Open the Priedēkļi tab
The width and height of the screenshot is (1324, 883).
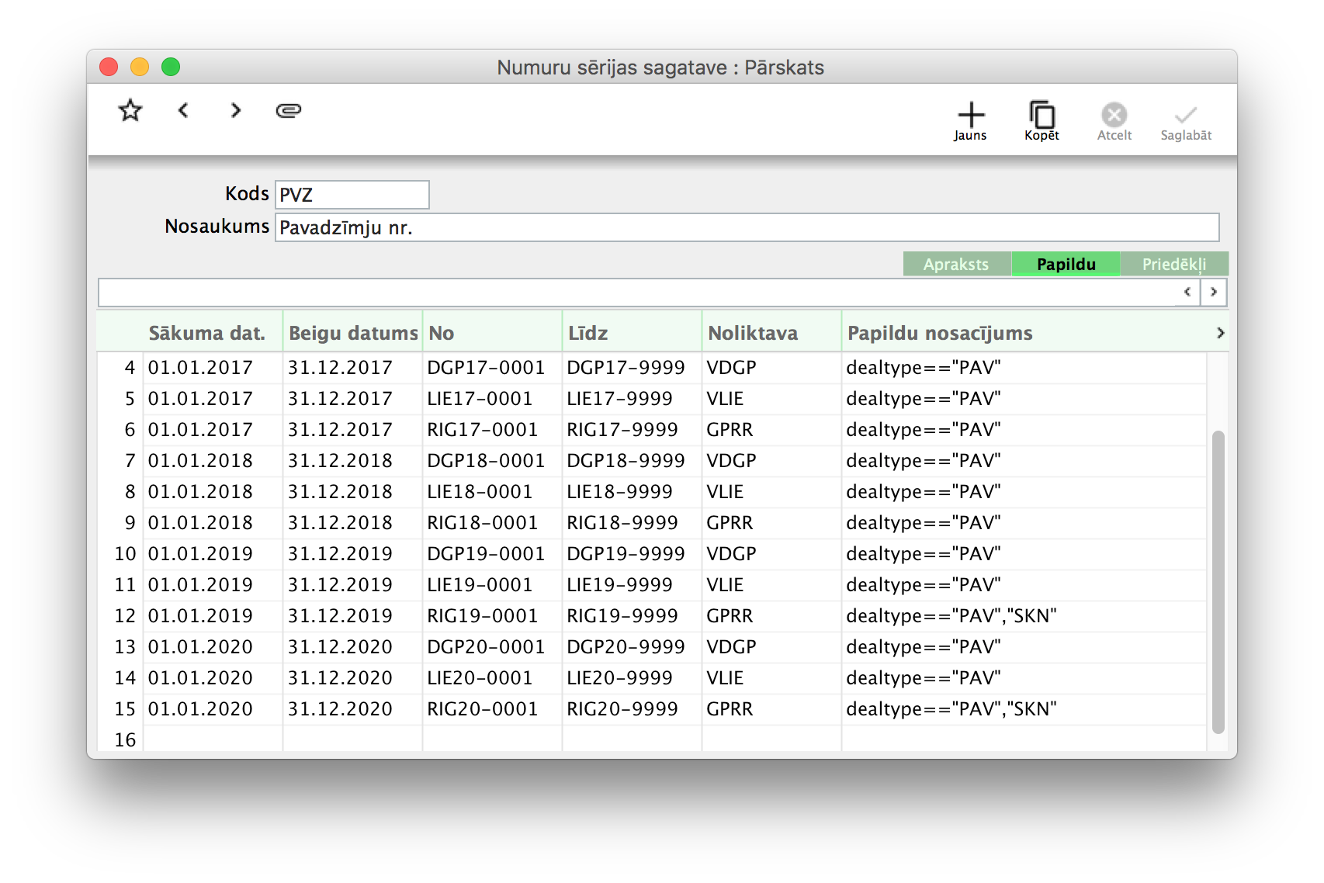coord(1173,264)
